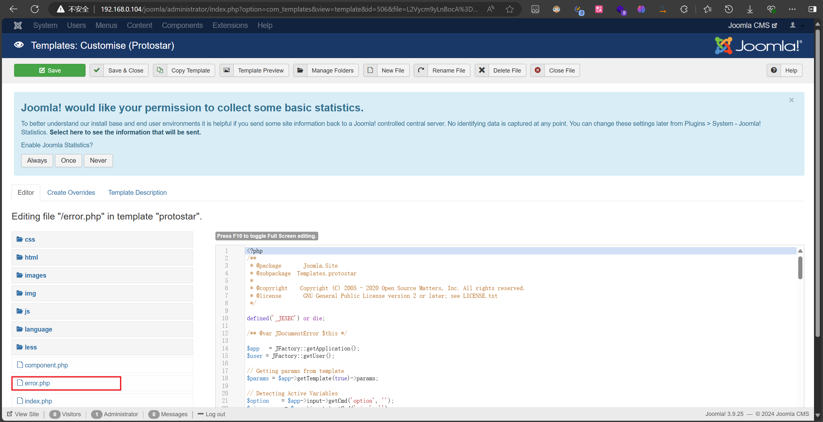This screenshot has width=823, height=422.
Task: Click the Close File red circle icon
Action: pos(538,70)
